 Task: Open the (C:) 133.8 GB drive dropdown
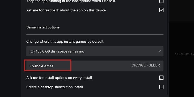pos(95,51)
